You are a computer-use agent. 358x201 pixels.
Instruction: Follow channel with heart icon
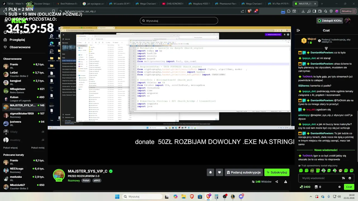coord(219,173)
